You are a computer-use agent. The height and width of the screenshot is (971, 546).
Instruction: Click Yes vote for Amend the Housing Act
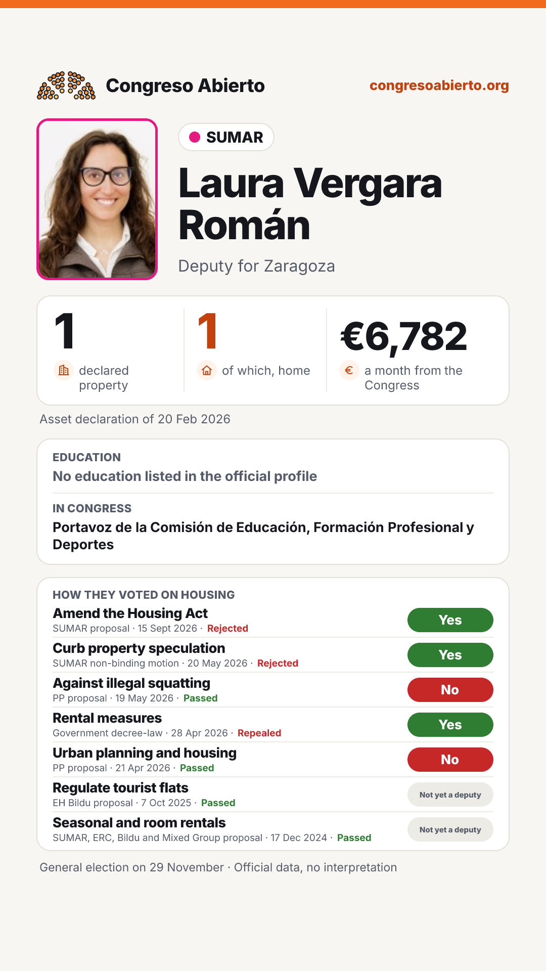click(x=450, y=620)
